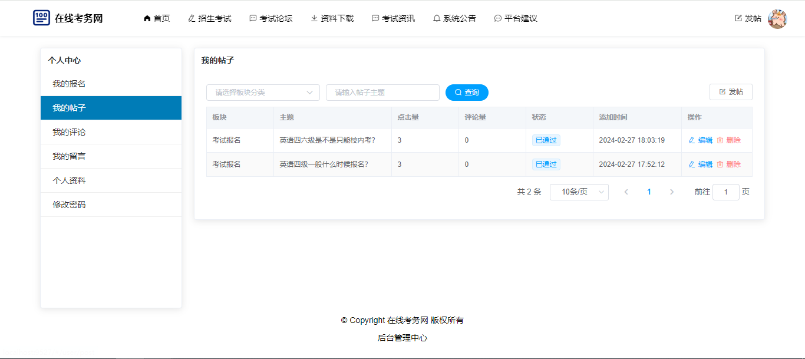Click the 前往 page number input box

coord(725,192)
